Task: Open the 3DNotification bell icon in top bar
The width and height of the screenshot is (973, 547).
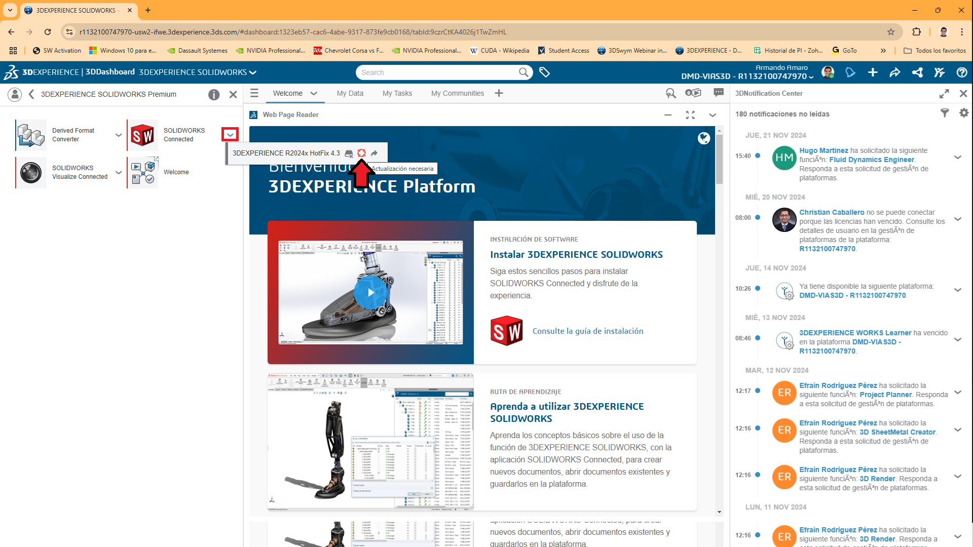Action: (x=850, y=72)
